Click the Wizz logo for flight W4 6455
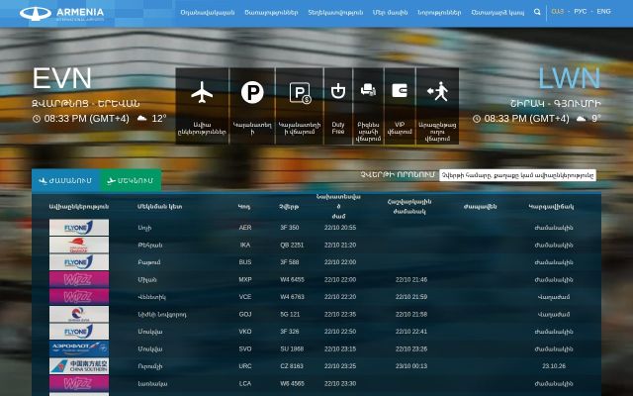 [79, 279]
